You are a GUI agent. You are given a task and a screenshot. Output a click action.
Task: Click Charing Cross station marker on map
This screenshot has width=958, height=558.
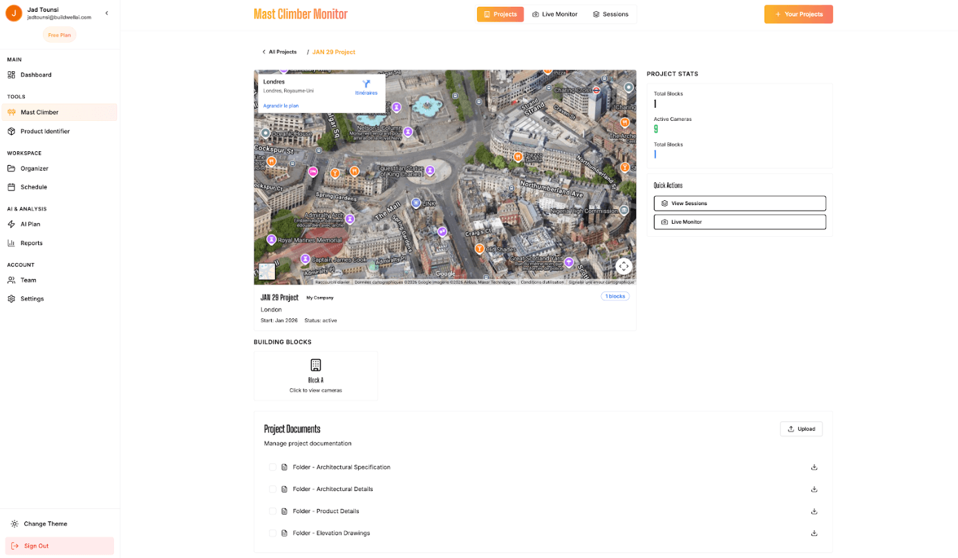(x=597, y=90)
